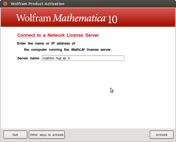Open Other ways to activate

tap(47, 135)
